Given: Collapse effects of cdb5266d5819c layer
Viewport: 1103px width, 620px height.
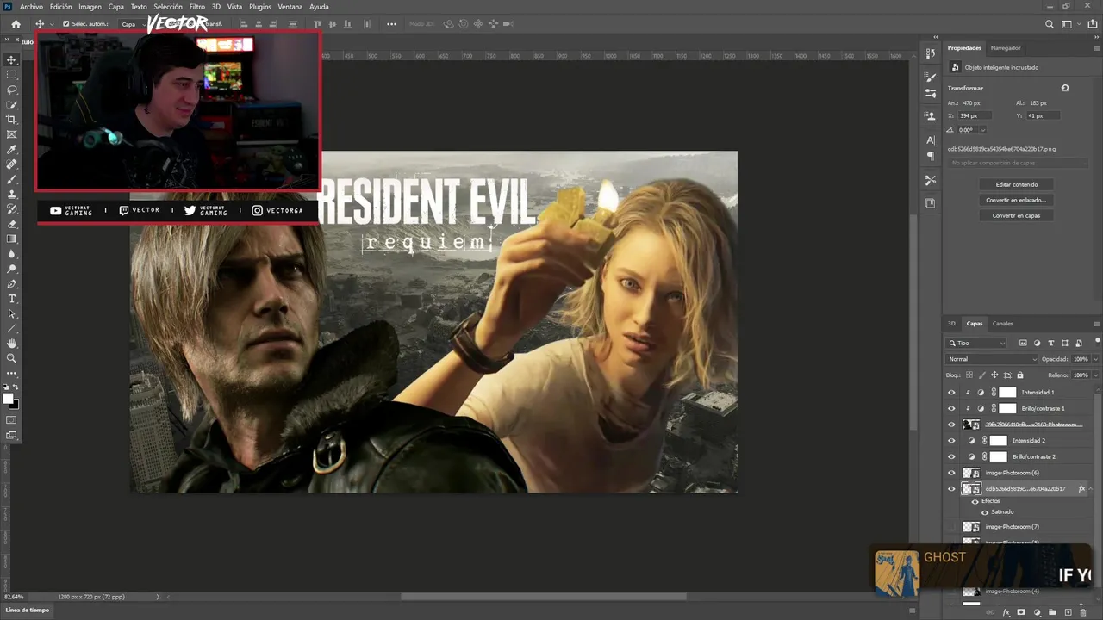Looking at the screenshot, I should [1090, 489].
